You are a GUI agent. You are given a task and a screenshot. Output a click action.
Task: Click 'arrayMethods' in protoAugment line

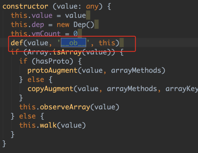(136, 70)
